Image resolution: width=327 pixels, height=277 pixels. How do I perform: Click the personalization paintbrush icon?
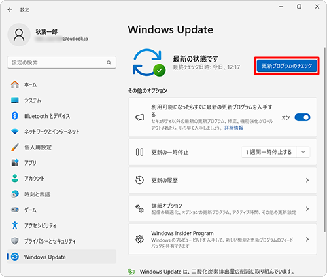point(15,147)
